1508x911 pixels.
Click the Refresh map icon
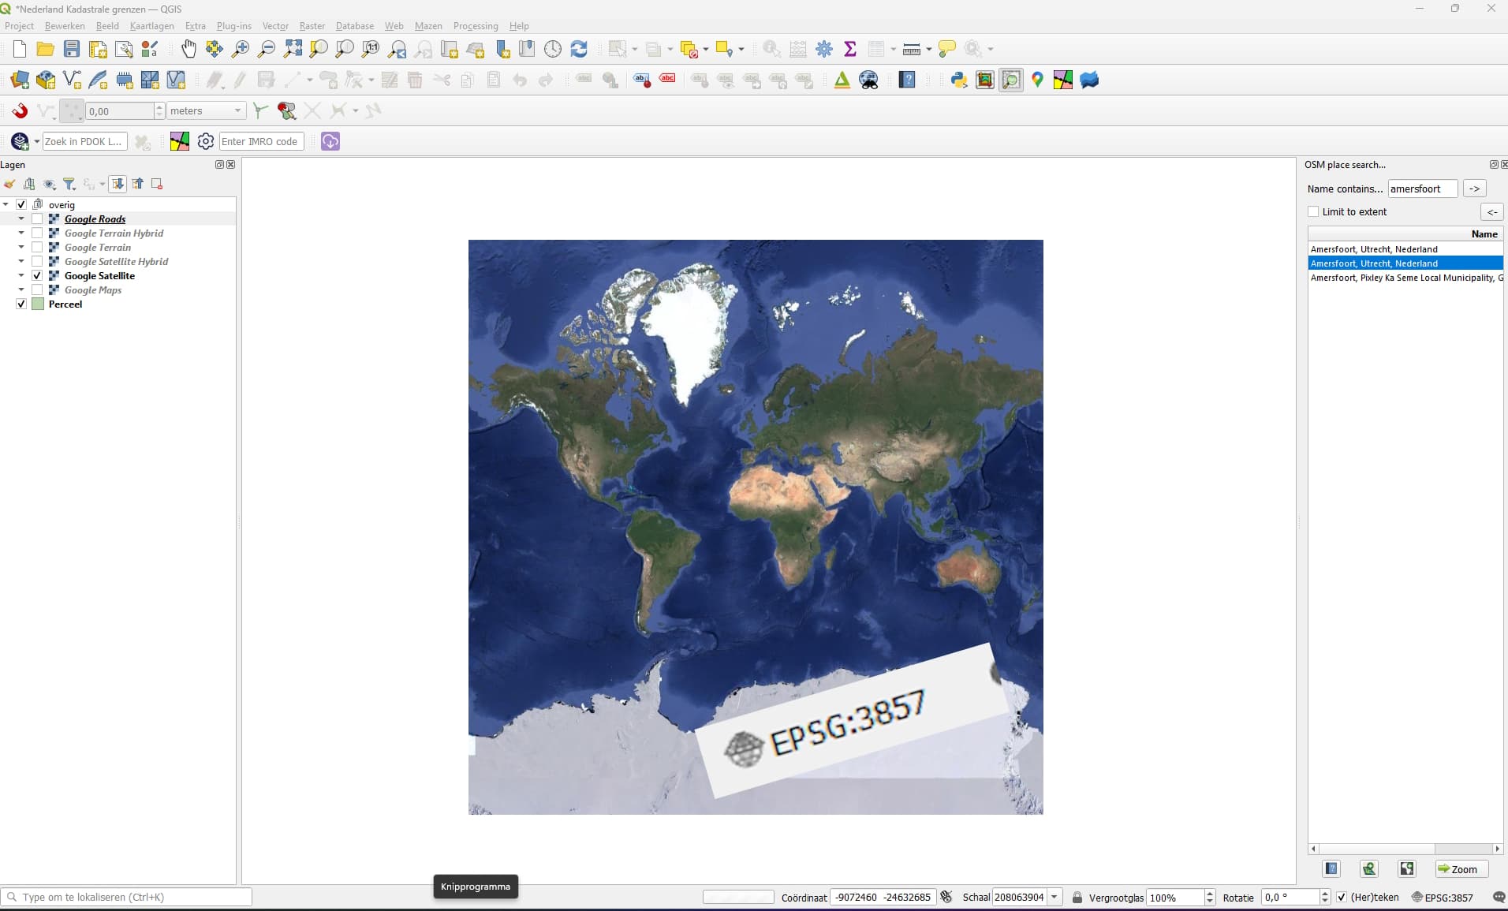point(579,49)
